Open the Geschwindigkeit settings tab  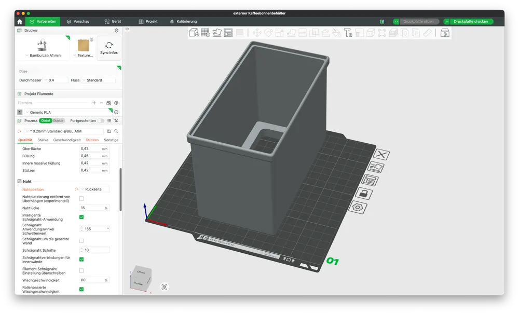pos(67,140)
